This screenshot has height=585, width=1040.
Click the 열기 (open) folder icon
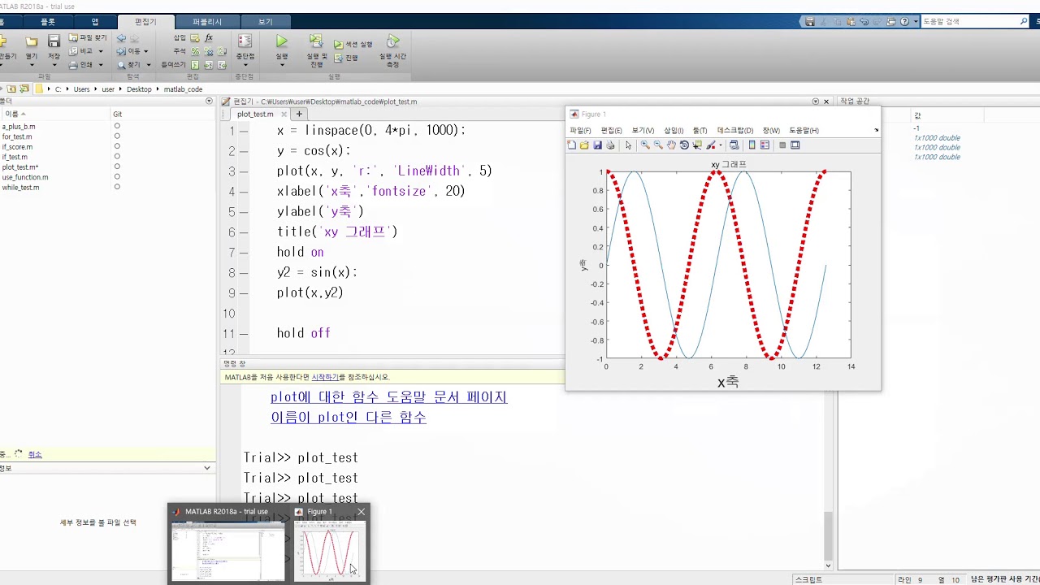pos(32,41)
